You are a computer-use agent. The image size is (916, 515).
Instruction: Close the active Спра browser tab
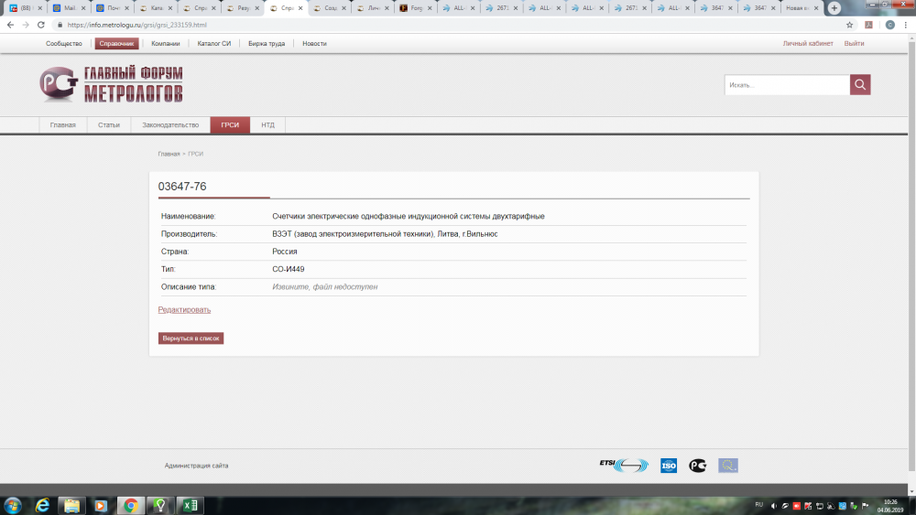pos(300,8)
